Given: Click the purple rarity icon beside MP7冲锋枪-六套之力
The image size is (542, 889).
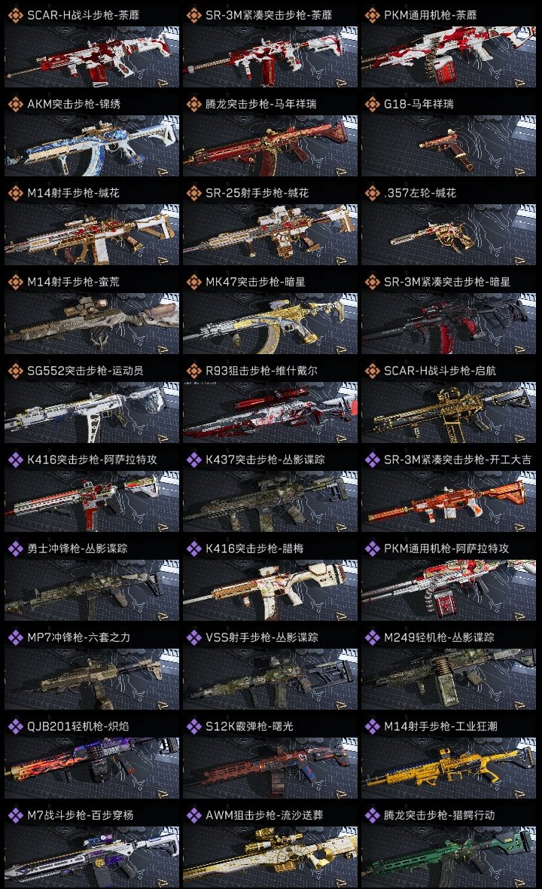Looking at the screenshot, I should coord(15,638).
